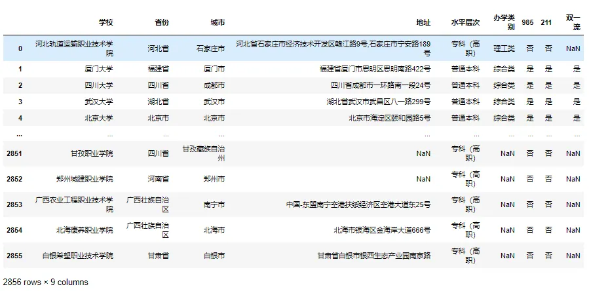
Task: Click the 城市 column header
Action: click(x=218, y=22)
